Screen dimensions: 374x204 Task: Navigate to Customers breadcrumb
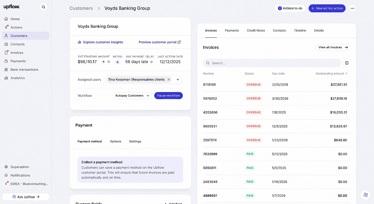click(x=81, y=8)
